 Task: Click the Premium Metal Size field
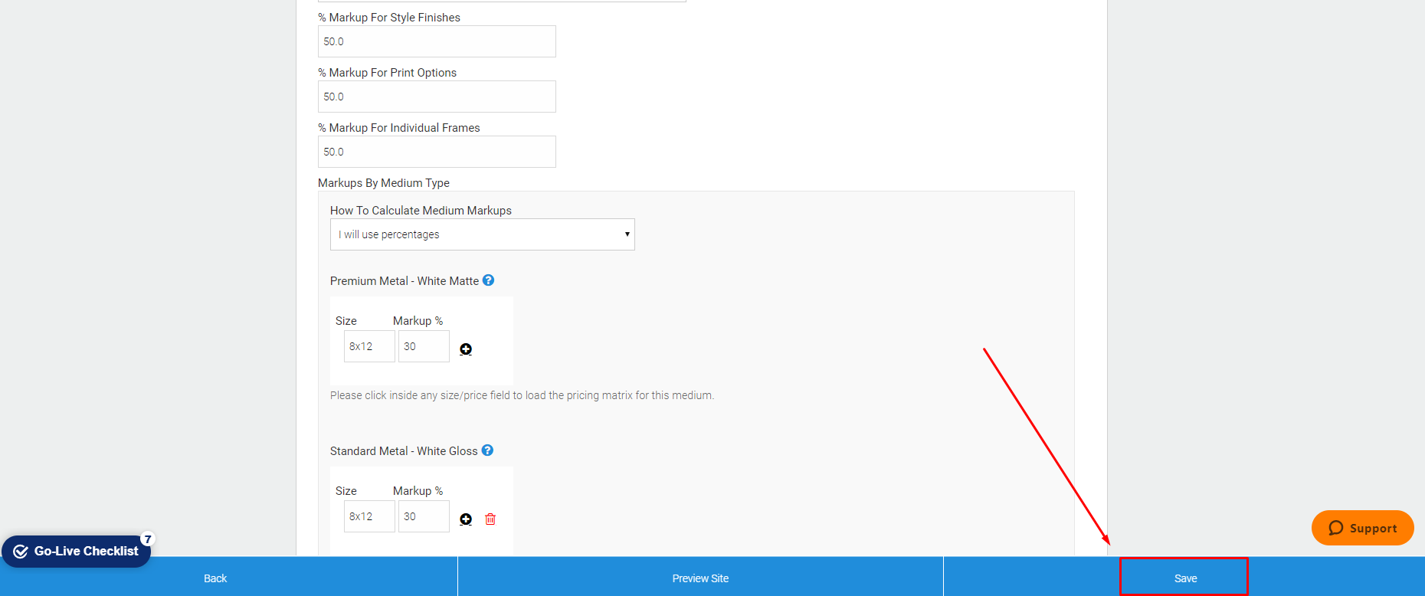[369, 346]
